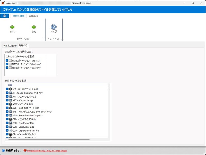Switch to the 先進的な ribbon tab
The width and height of the screenshot is (206, 155).
point(33,16)
